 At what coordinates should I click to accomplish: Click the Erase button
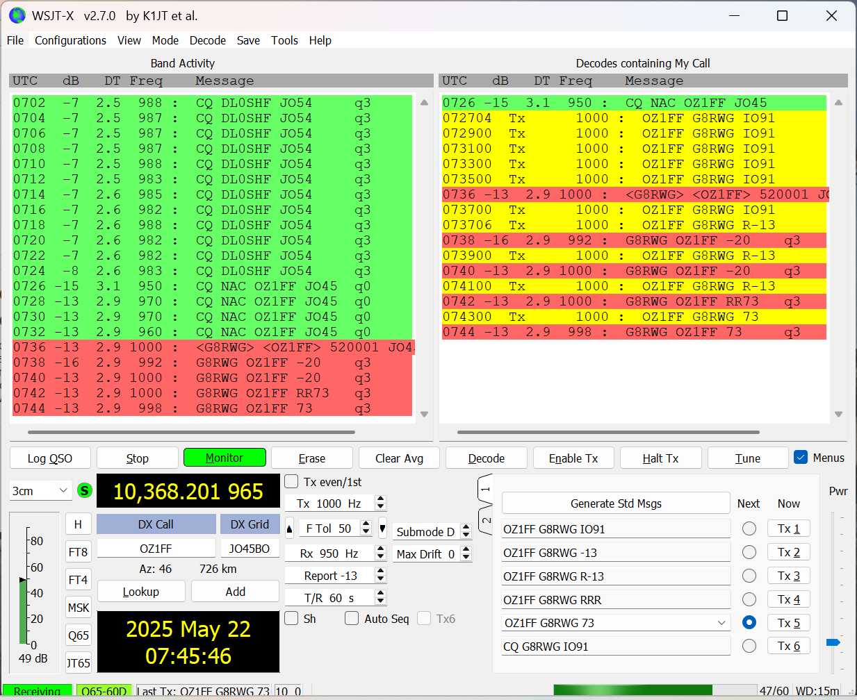[312, 458]
